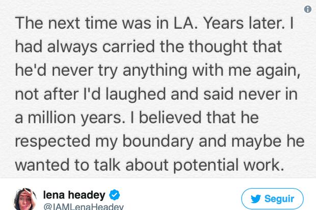
Task: Click the words 'Years later' in the tweet
Action: point(244,23)
